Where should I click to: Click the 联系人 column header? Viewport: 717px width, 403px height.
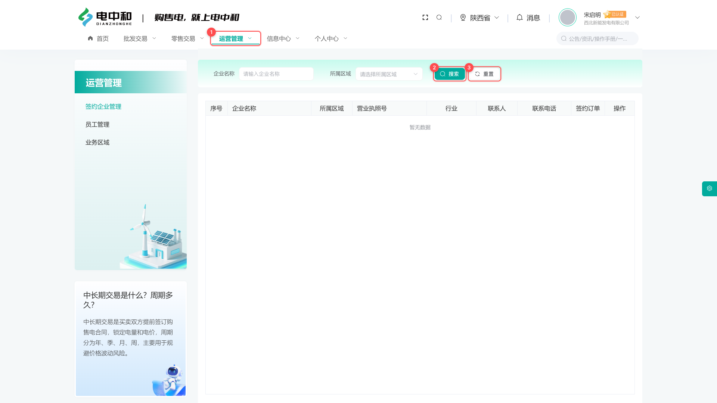coord(497,108)
